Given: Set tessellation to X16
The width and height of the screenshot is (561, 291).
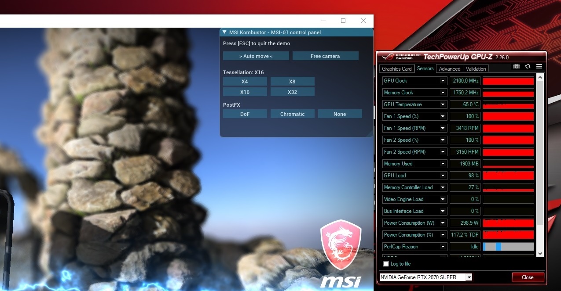Looking at the screenshot, I should coord(245,92).
